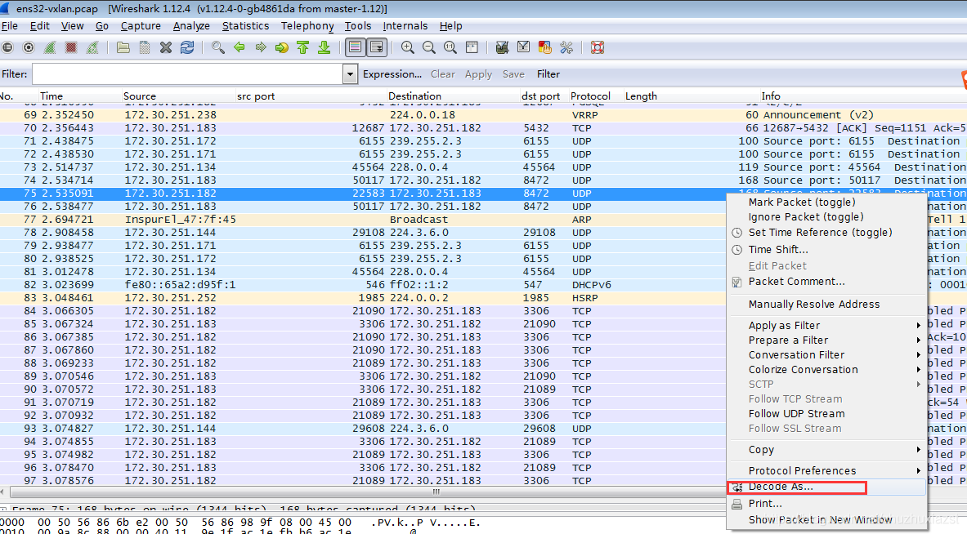Open coloring rules editor

[544, 47]
